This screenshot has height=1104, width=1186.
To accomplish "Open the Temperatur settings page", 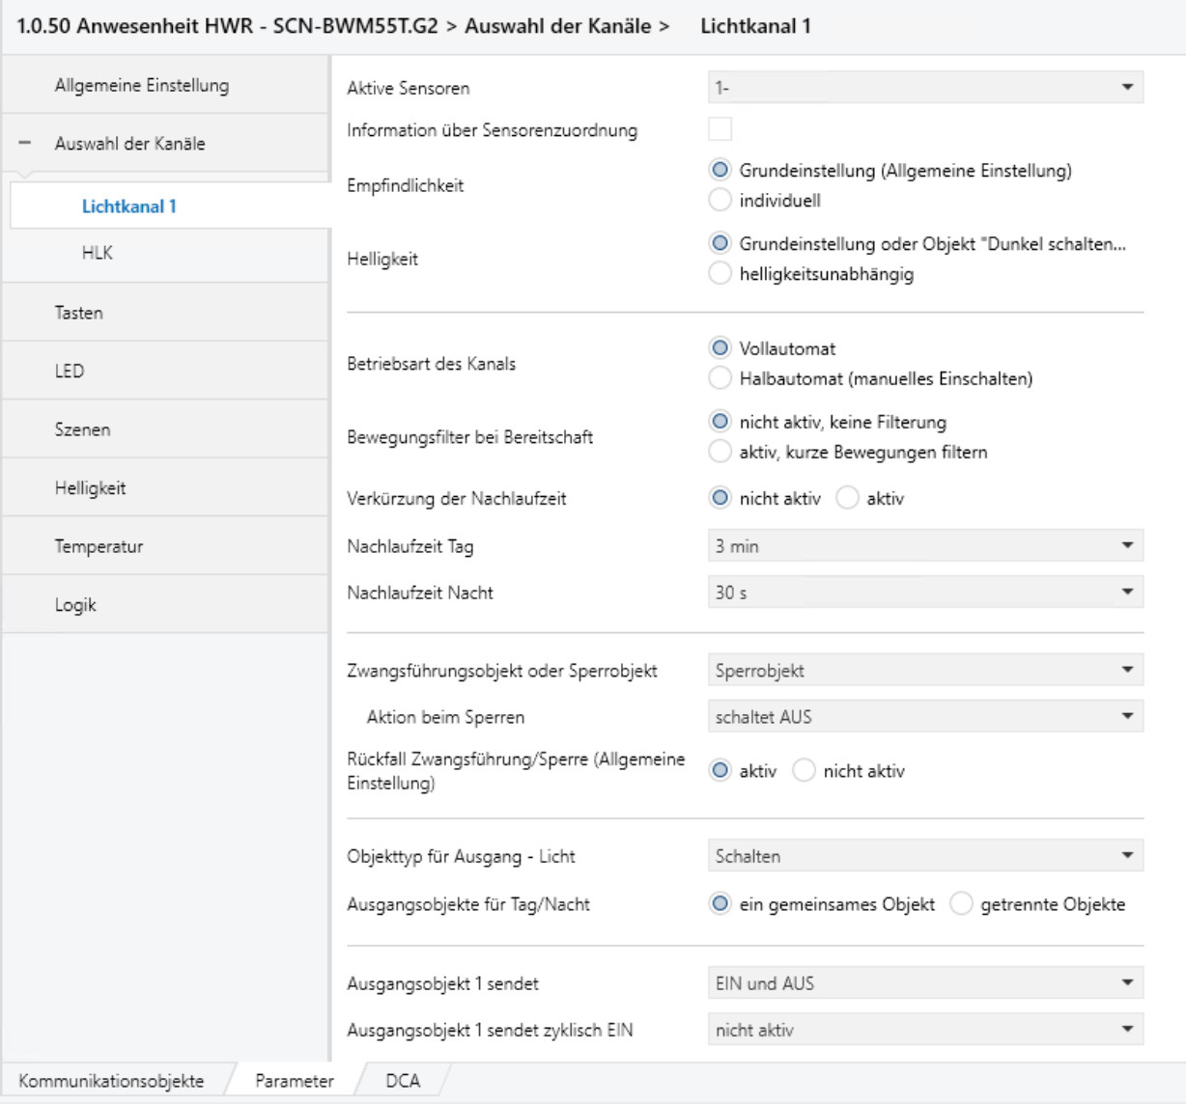I will (99, 546).
